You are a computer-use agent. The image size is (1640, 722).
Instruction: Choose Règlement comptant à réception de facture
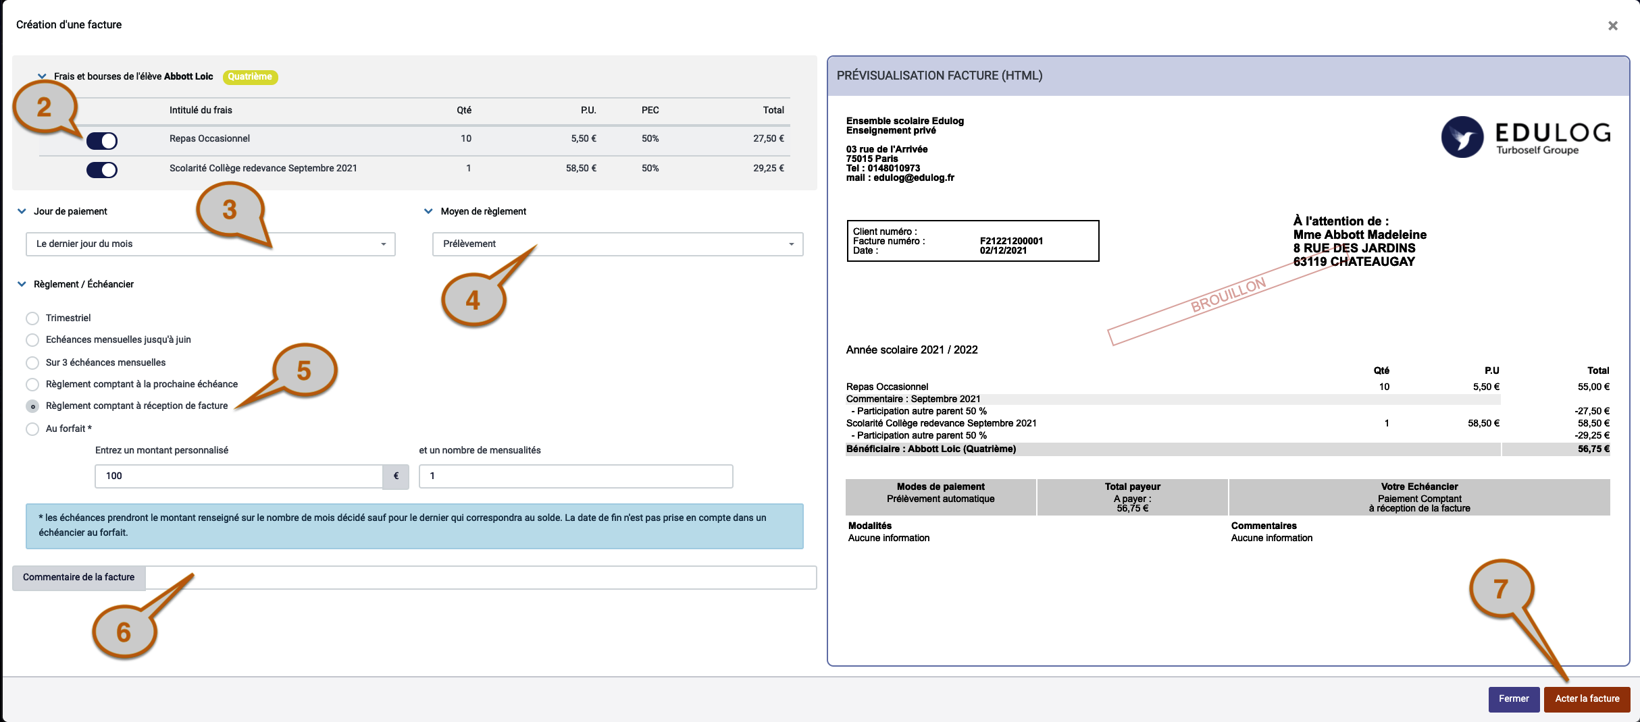pos(32,406)
